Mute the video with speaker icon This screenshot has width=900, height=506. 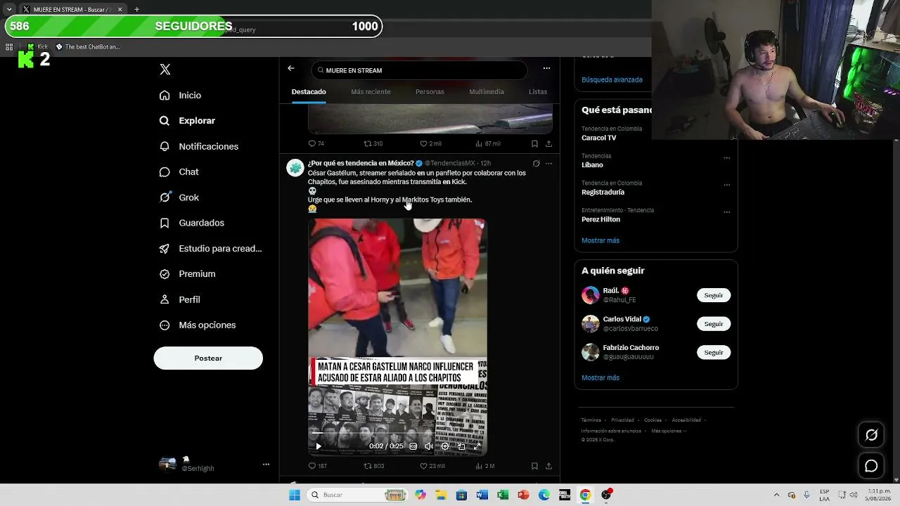(x=429, y=446)
